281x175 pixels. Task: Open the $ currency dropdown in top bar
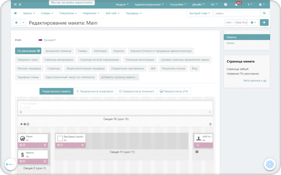[250, 4]
